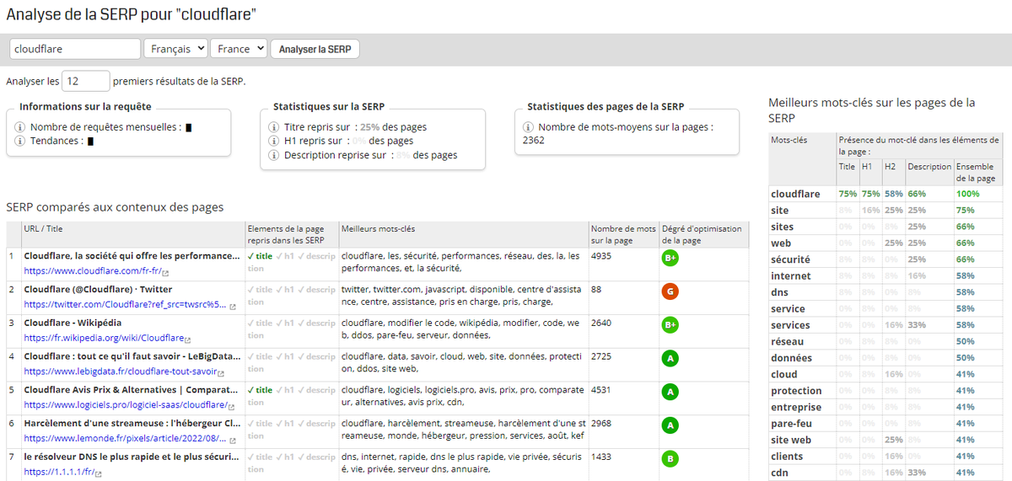This screenshot has width=1012, height=481.
Task: Click the B+ grade badge for cloudflare.com row
Action: (670, 258)
